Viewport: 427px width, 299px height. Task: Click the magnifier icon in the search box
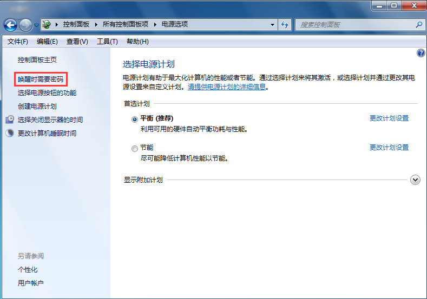pyautogui.click(x=418, y=25)
